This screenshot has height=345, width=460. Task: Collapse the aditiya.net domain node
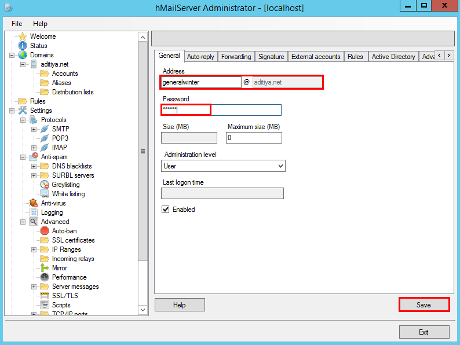click(23, 64)
